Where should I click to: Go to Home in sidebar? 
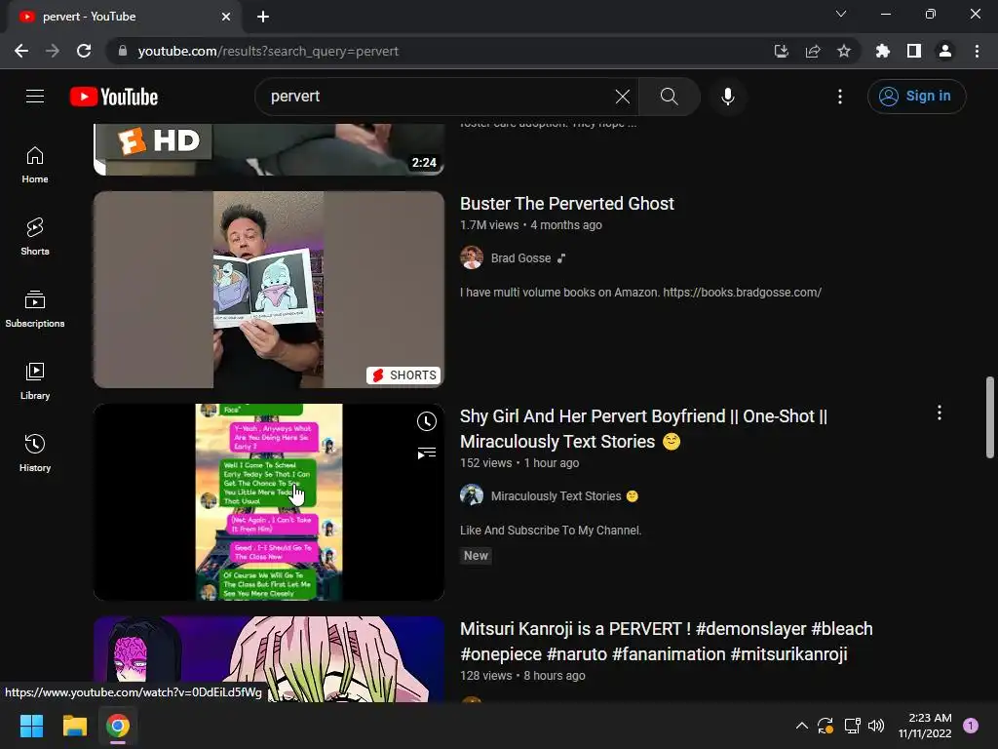coord(35,165)
